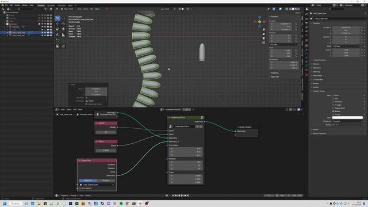Image resolution: width=368 pixels, height=207 pixels.
Task: Collapse the Collection tree item in outliner
Action: (x=5, y=24)
